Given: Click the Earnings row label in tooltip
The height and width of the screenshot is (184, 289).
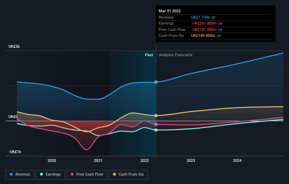Looking at the screenshot, I should click(166, 23).
